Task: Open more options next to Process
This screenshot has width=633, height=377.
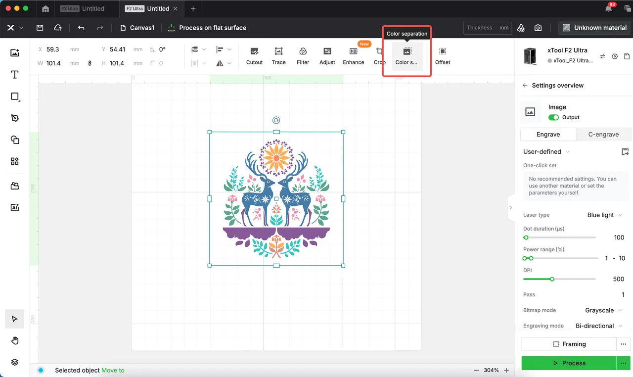Action: click(x=624, y=363)
